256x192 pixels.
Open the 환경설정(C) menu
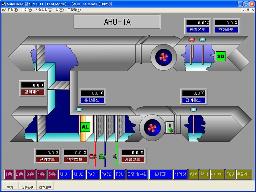pyautogui.click(x=44, y=10)
